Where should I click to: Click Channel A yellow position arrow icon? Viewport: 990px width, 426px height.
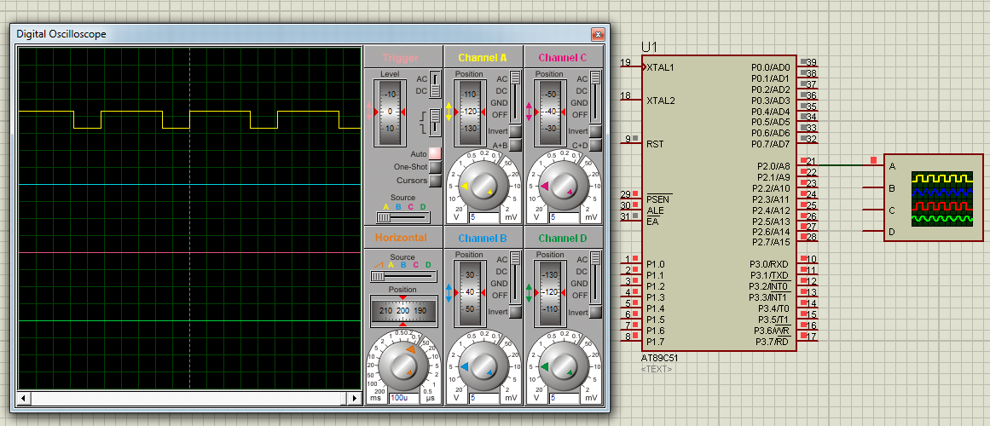tap(449, 112)
